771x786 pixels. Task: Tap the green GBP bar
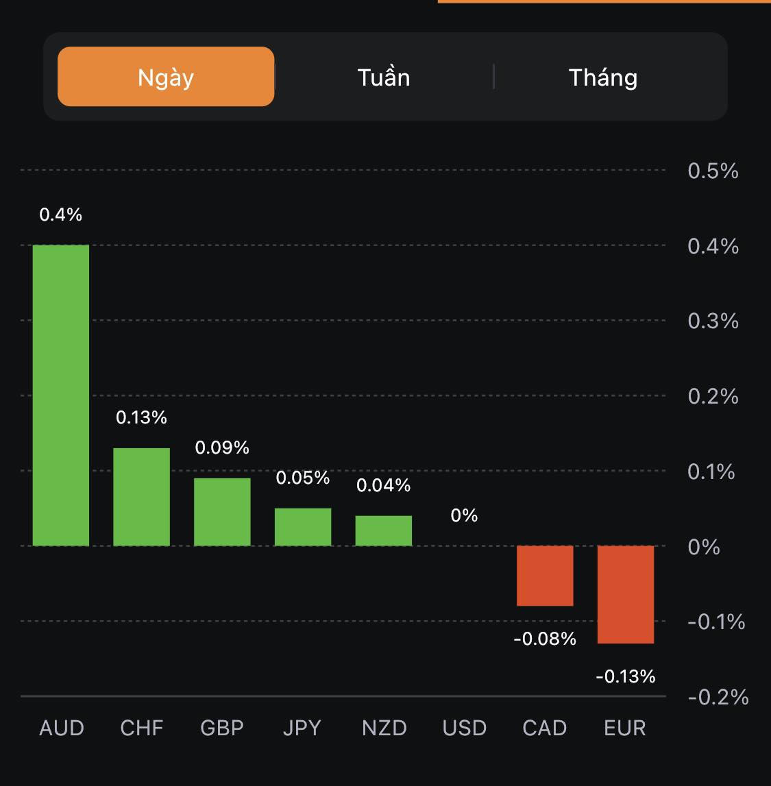coord(222,512)
